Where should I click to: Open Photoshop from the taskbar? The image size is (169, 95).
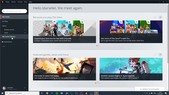72,93
